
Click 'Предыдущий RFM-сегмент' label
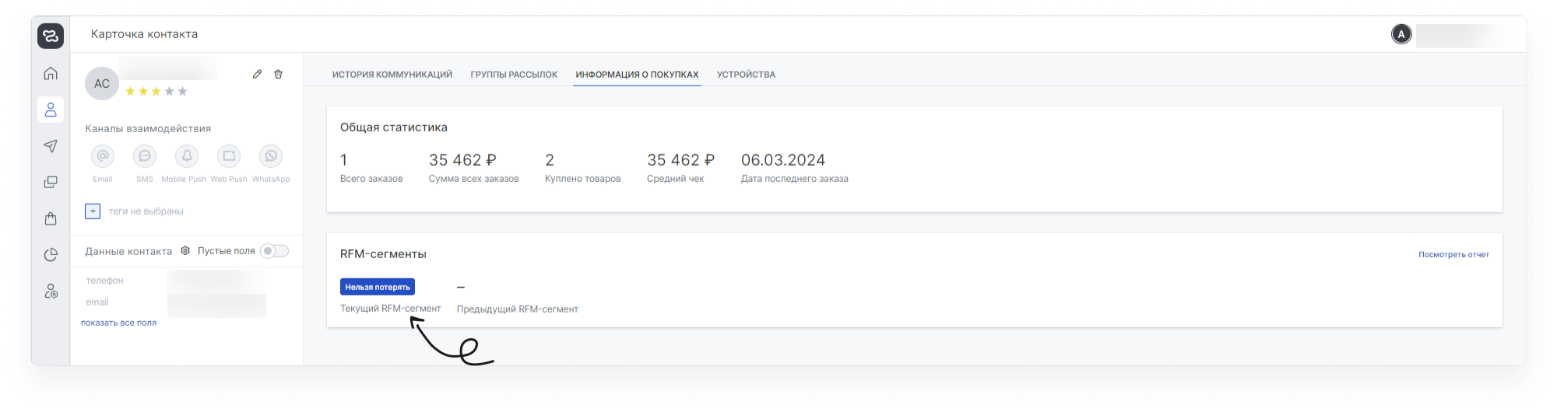[x=518, y=309]
